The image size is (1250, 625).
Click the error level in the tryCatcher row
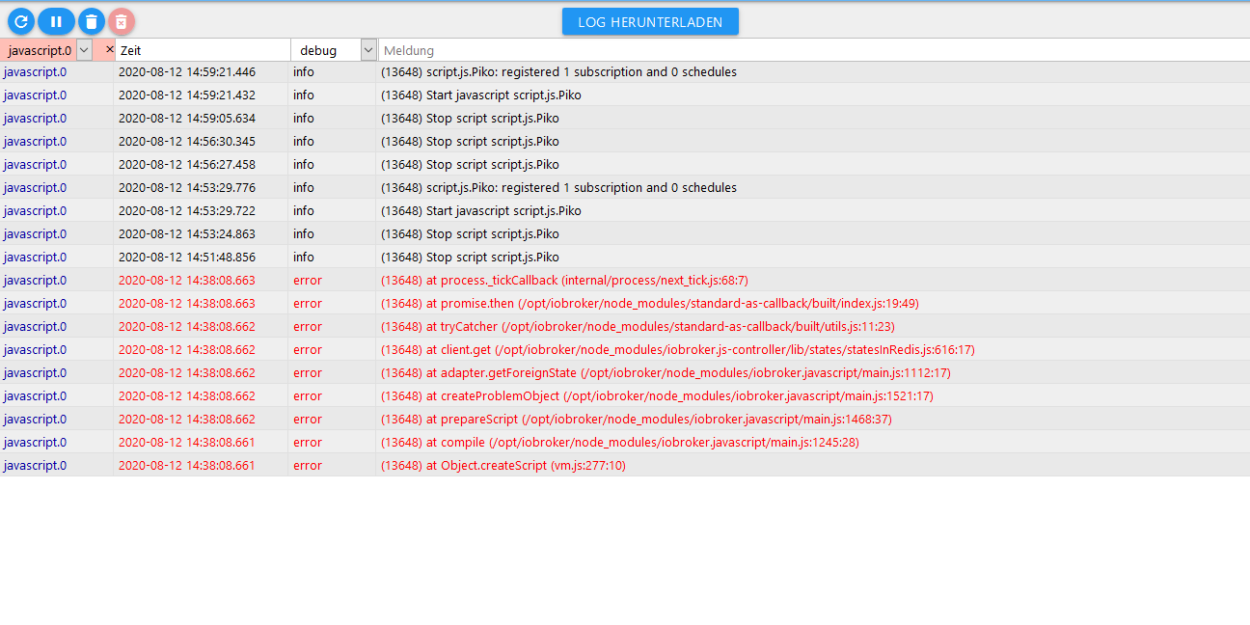[x=308, y=326]
